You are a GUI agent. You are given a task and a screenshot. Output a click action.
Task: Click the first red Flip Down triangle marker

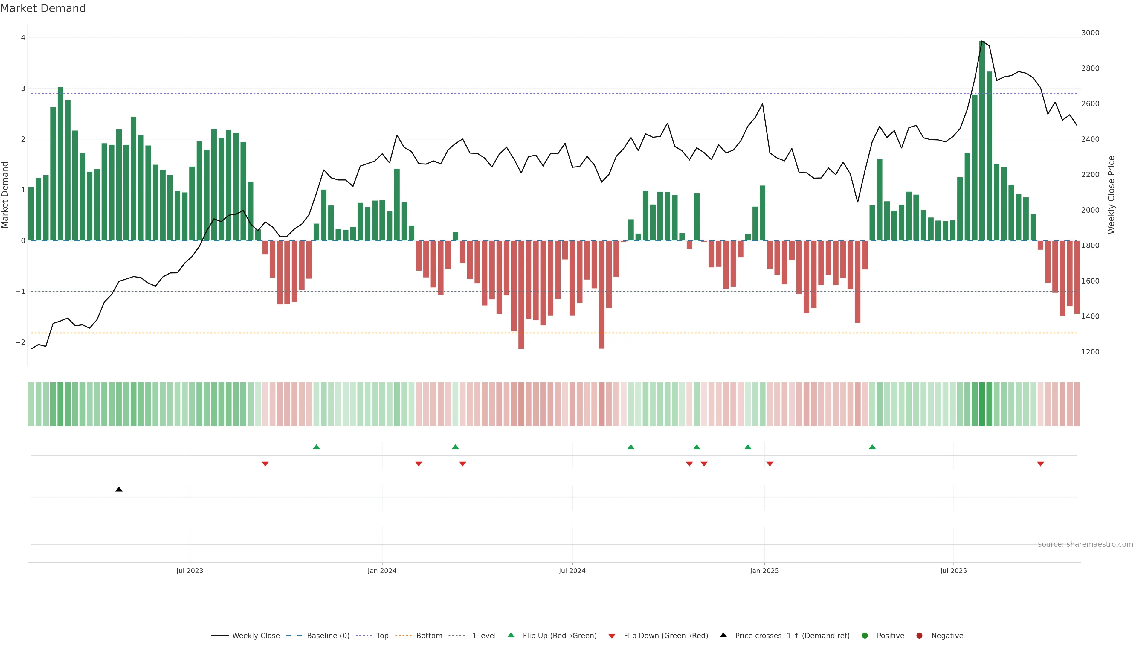(265, 464)
